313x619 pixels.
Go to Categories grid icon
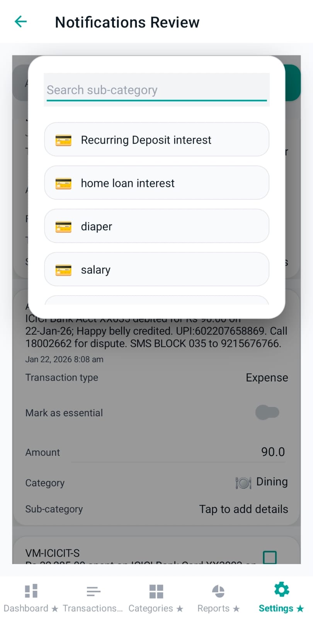pyautogui.click(x=156, y=592)
